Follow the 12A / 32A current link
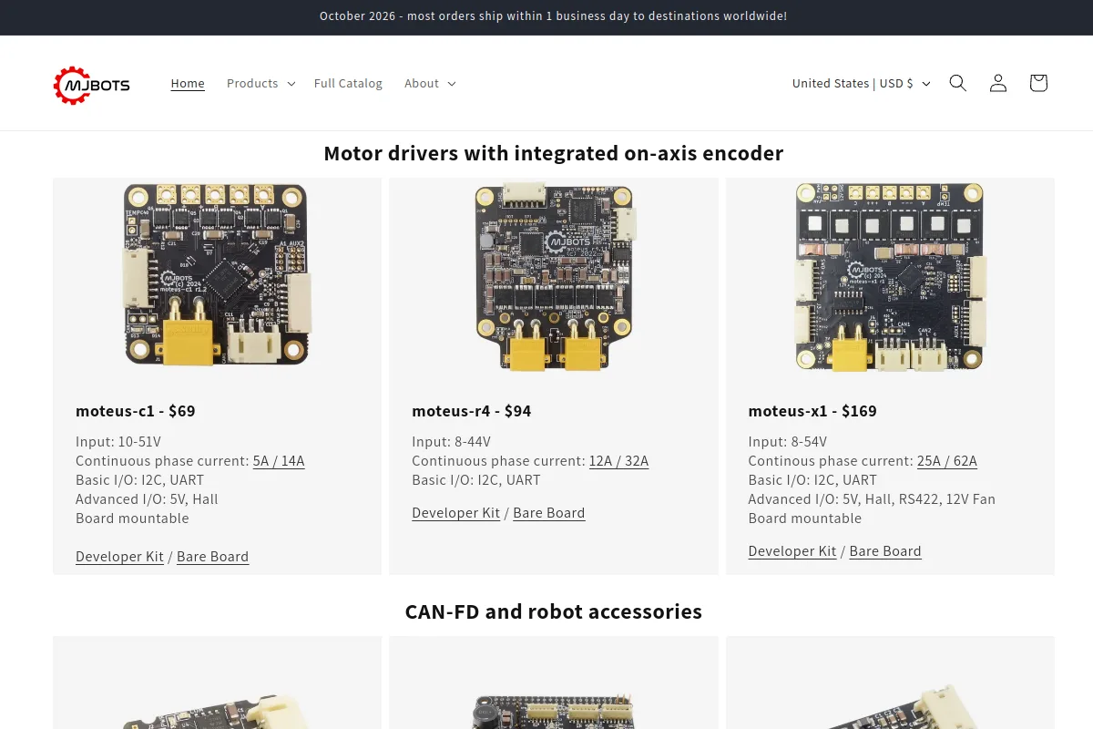 619,461
